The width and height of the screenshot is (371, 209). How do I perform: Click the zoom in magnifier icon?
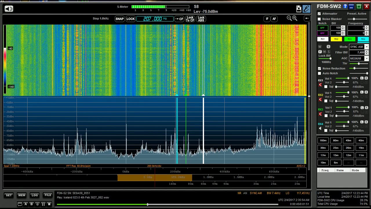(295, 18)
